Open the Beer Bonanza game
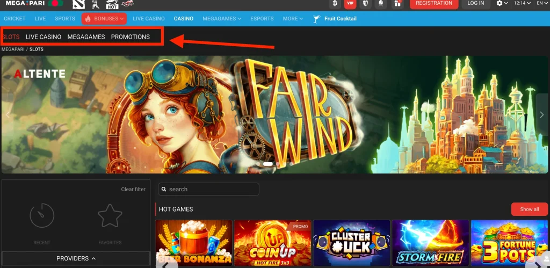The width and height of the screenshot is (550, 268). (193, 243)
